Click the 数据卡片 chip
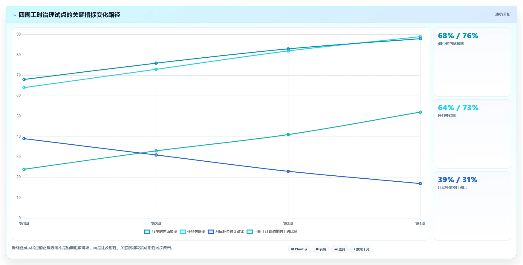Image resolution: width=523 pixels, height=265 pixels. (x=361, y=249)
